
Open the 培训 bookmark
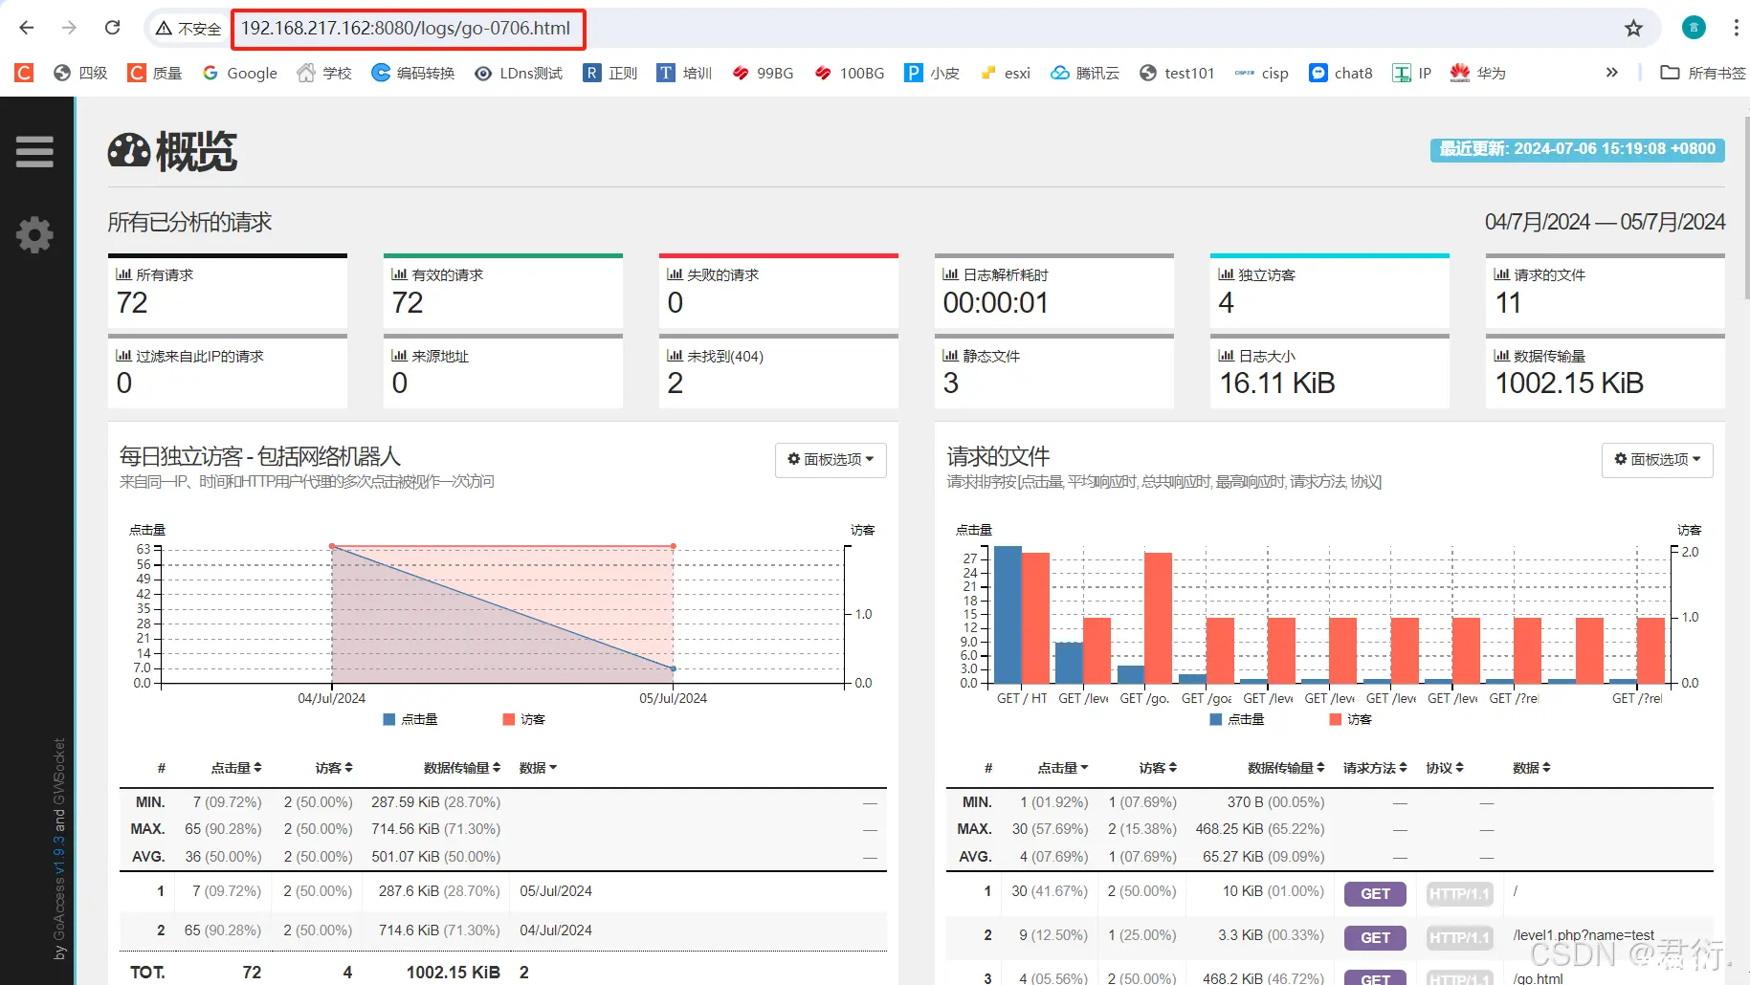point(685,73)
